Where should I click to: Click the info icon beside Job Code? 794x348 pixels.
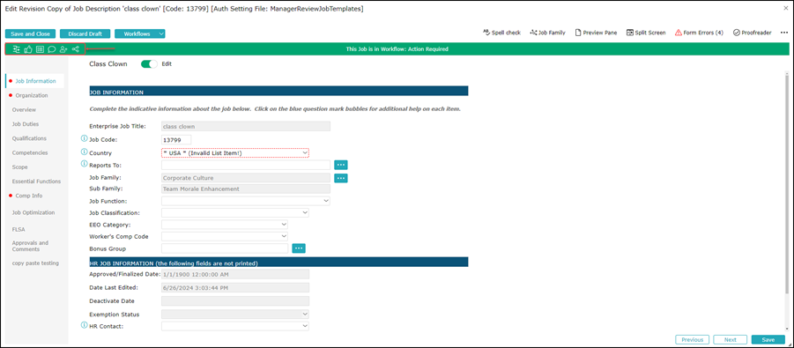(x=84, y=137)
